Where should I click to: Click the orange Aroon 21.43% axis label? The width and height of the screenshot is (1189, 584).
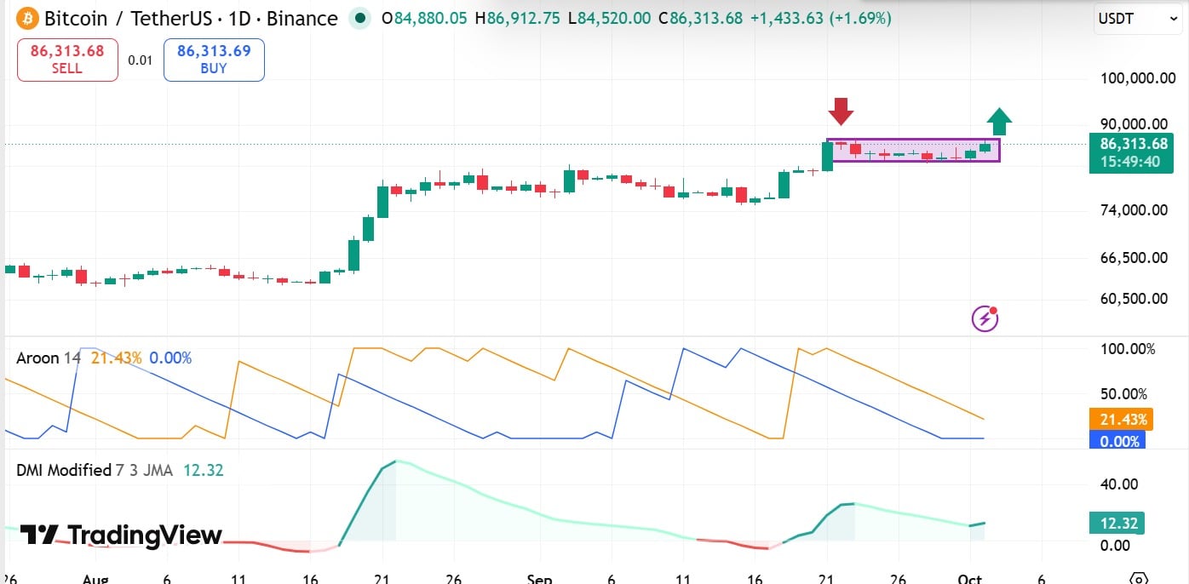(1119, 420)
